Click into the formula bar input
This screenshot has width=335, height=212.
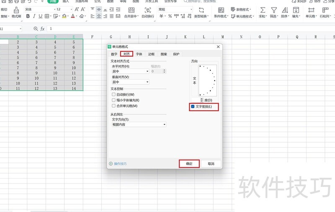coord(191,28)
